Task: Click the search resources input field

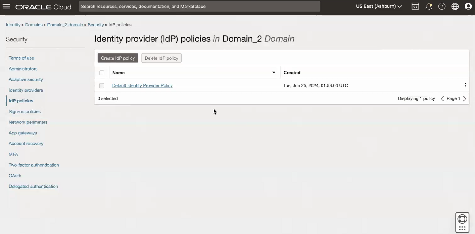Action: 200,6
